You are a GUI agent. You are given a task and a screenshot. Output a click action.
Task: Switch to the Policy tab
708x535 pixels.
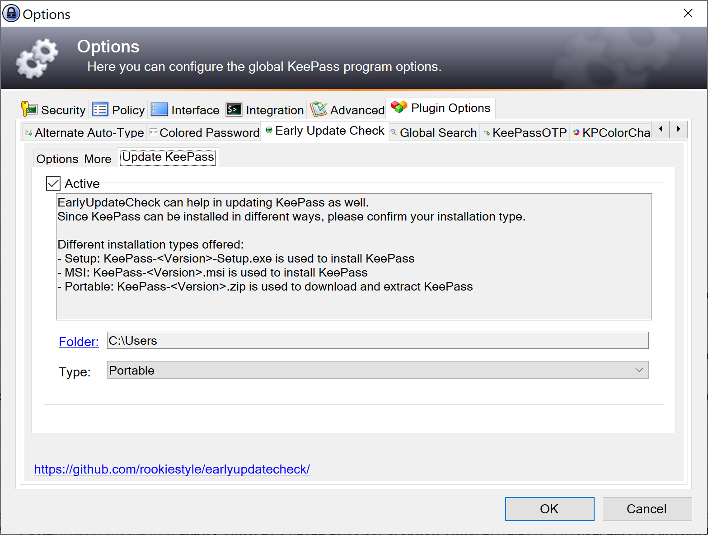118,110
